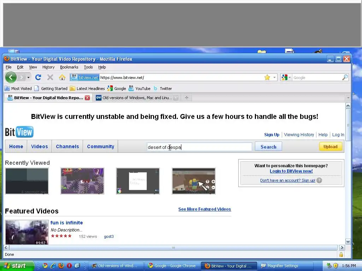Viewport: 362px width, 271px height.
Task: Open the Edit menu
Action: pos(20,67)
